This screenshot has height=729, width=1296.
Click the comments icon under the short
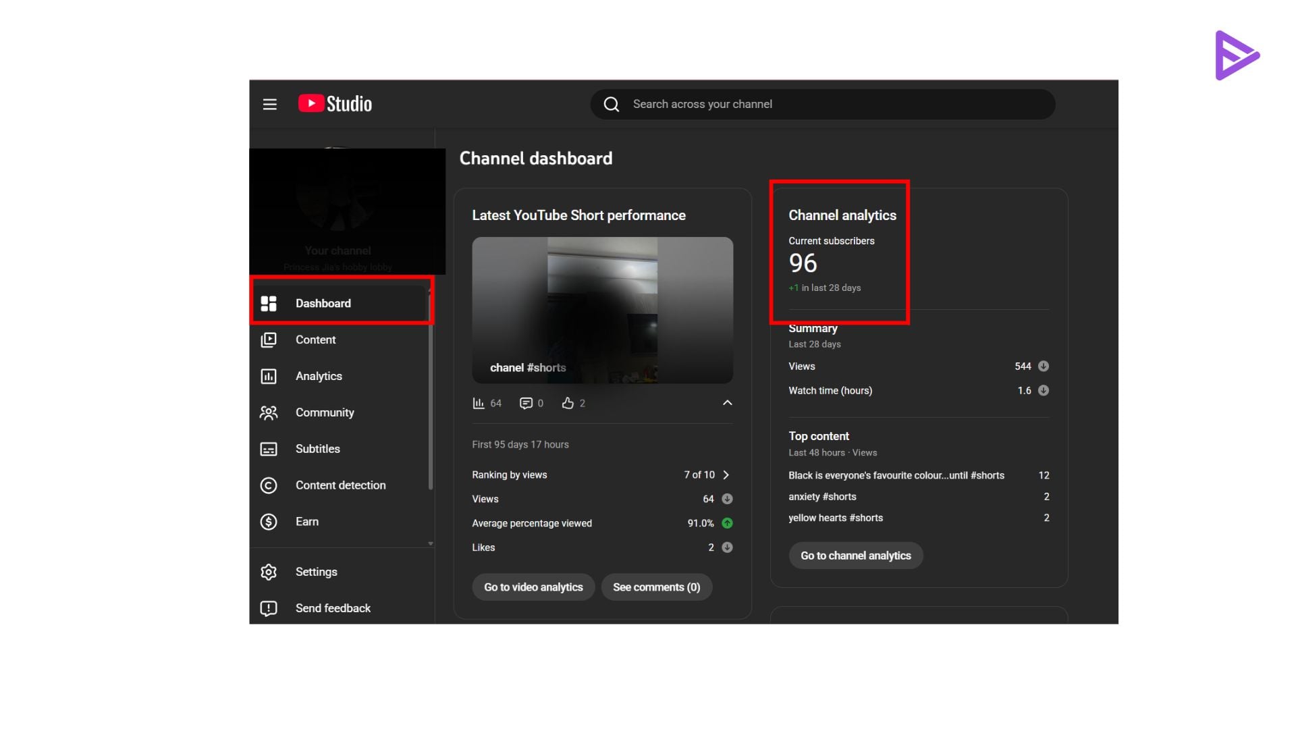[526, 403]
